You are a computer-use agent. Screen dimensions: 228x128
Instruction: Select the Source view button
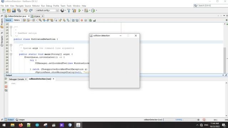[x=8, y=20]
